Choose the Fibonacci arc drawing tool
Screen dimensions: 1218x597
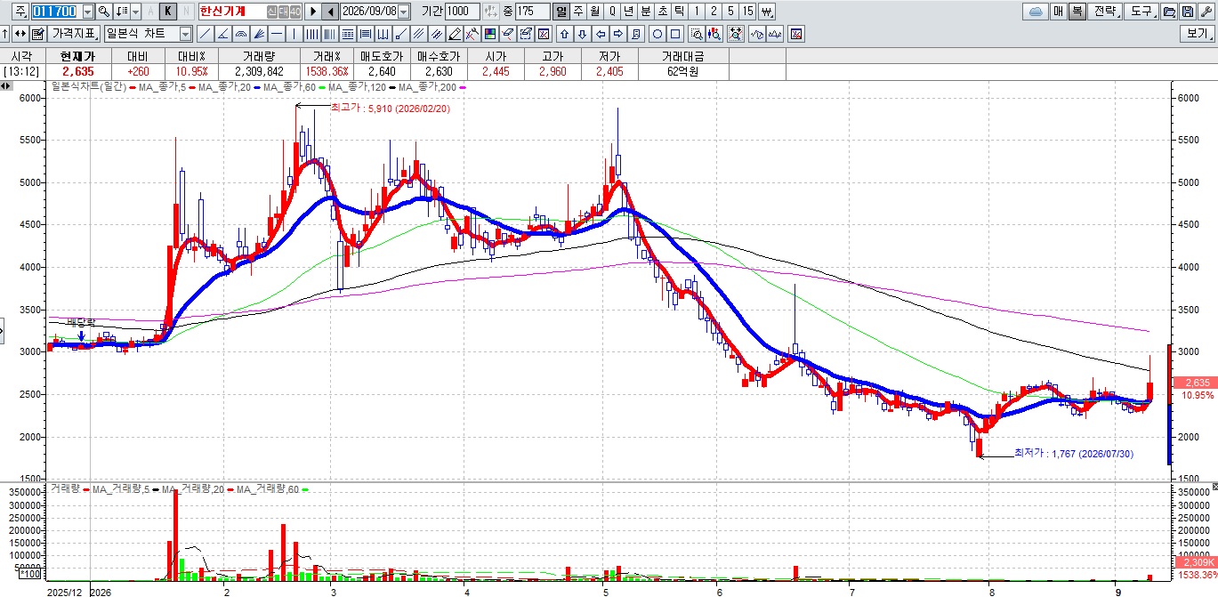pyautogui.click(x=241, y=34)
